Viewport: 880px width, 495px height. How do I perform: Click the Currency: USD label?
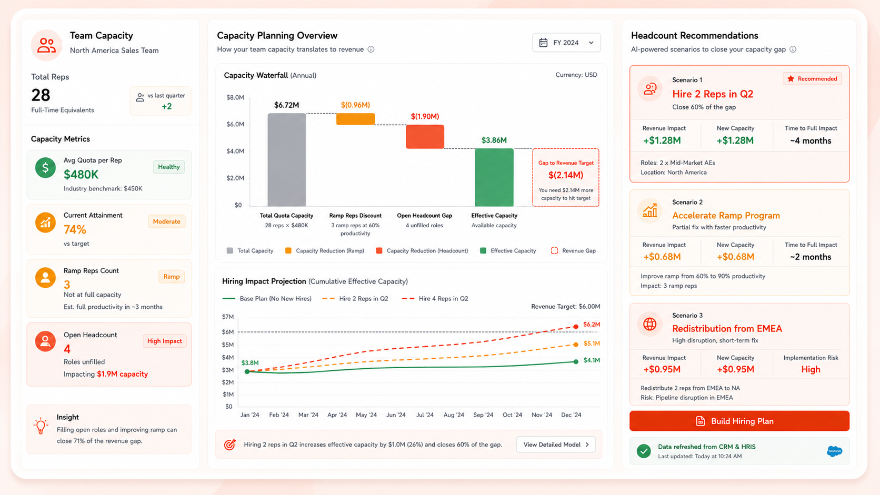pos(576,75)
